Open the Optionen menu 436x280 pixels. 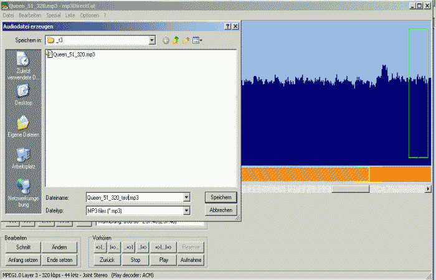(89, 15)
